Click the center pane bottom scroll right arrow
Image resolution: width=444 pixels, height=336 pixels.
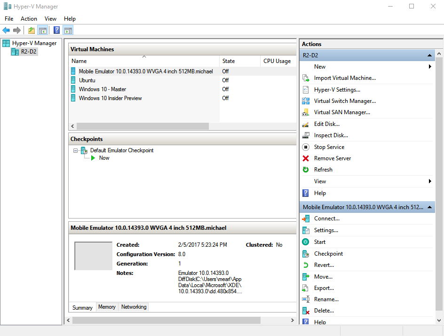click(x=293, y=320)
